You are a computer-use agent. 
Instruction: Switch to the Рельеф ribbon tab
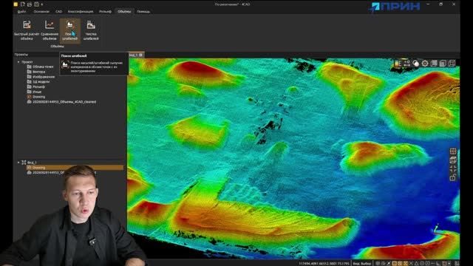tap(105, 12)
